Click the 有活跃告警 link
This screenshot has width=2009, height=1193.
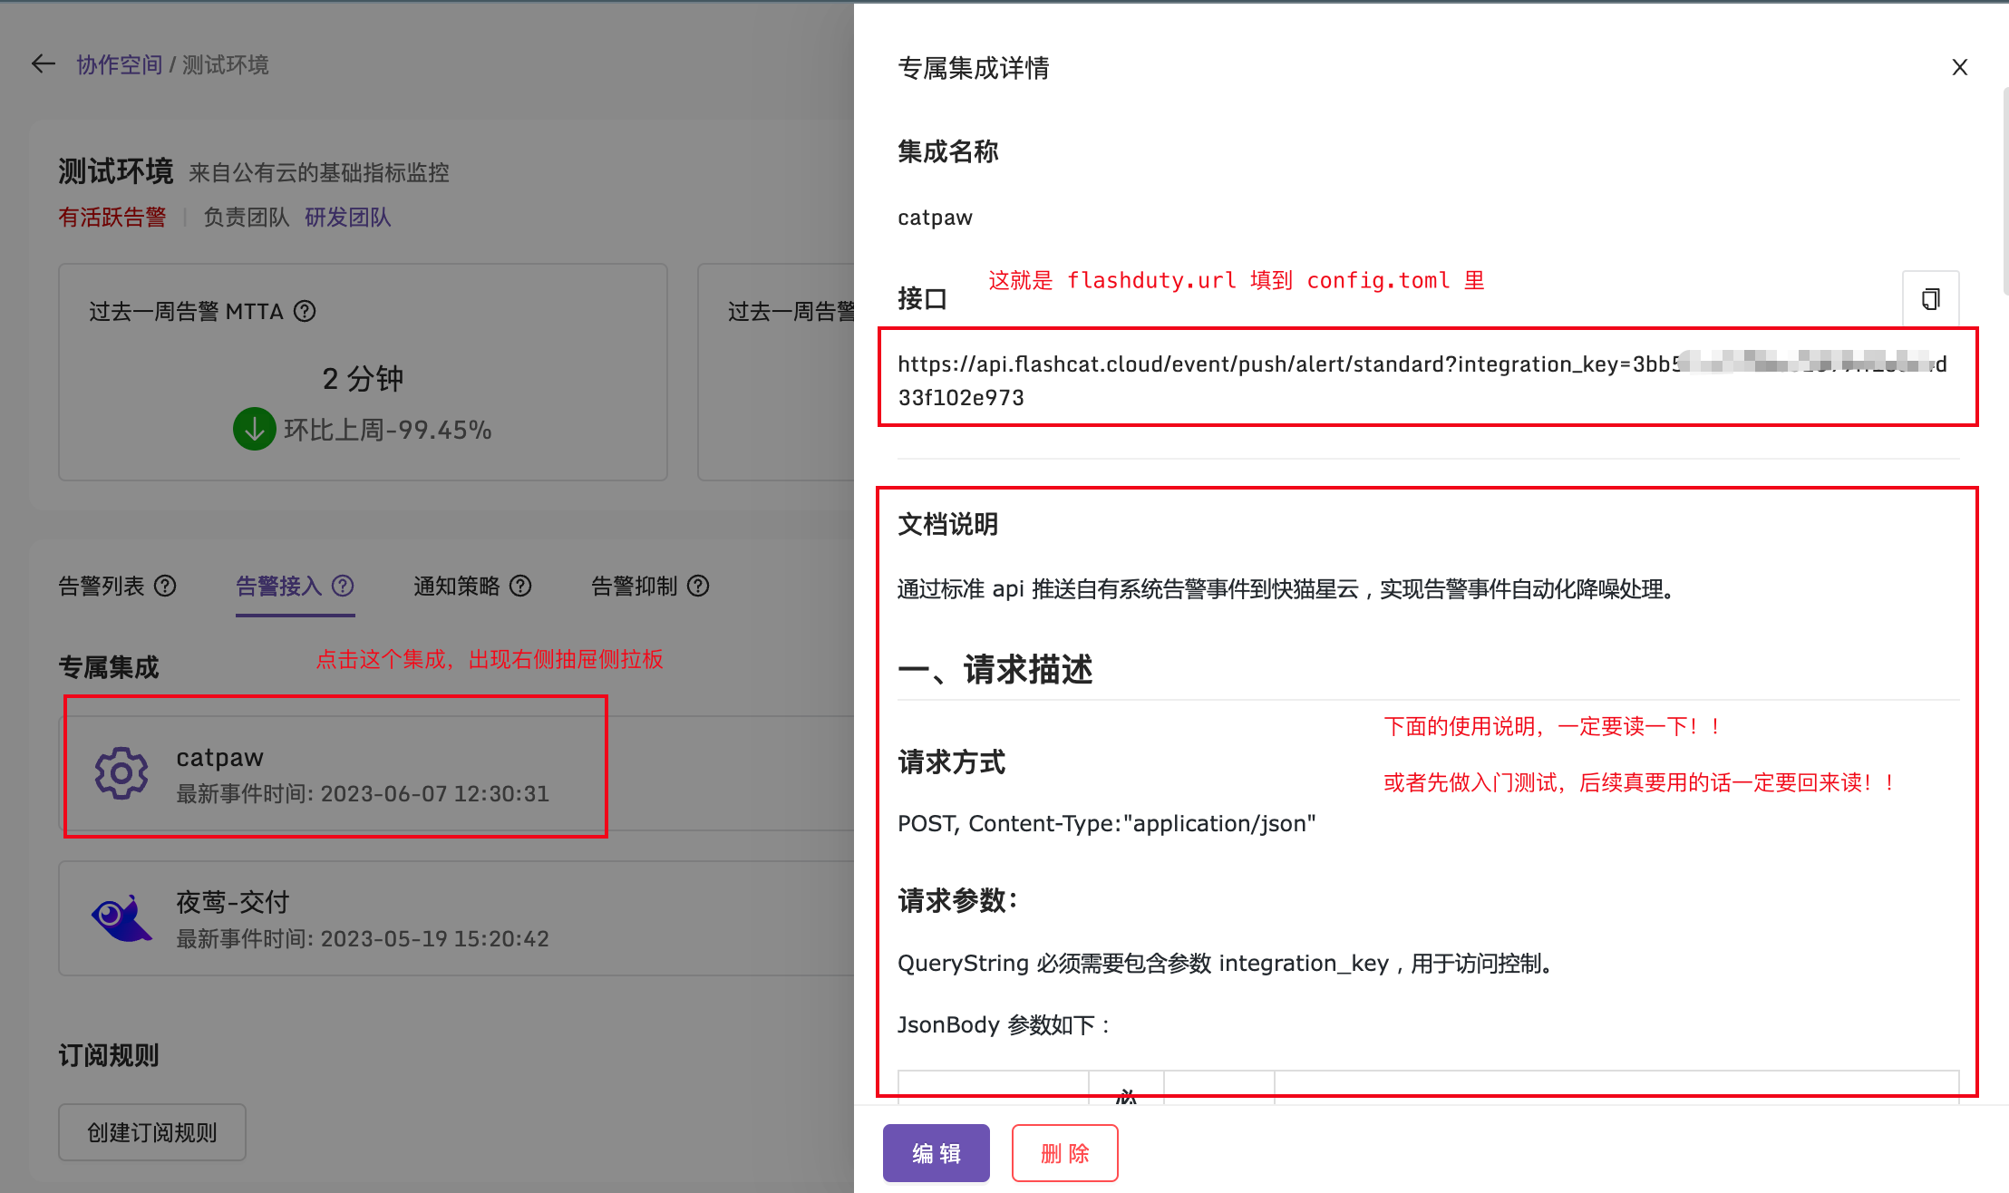pos(112,217)
